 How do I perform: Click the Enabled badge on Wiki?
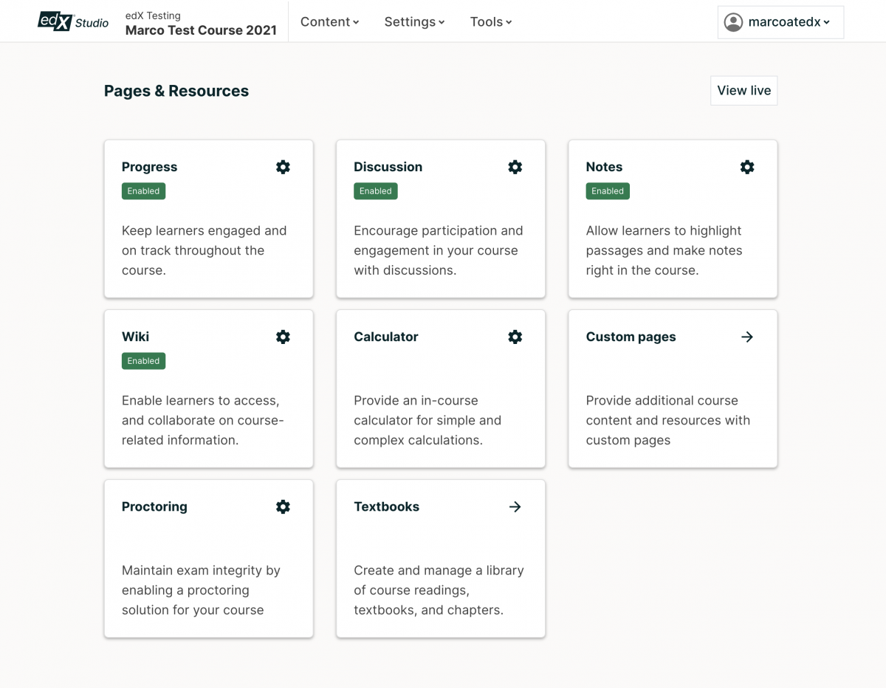(x=143, y=361)
